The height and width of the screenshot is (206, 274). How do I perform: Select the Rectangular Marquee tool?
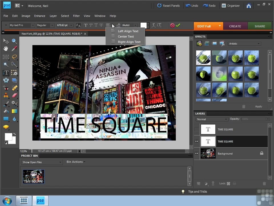(x=6, y=57)
